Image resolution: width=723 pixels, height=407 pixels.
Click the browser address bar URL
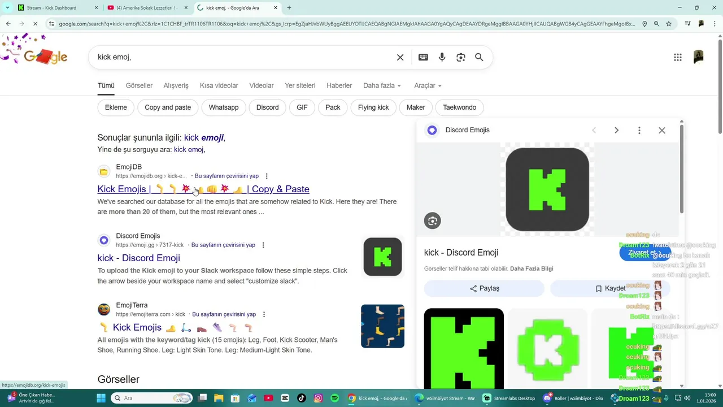click(347, 24)
